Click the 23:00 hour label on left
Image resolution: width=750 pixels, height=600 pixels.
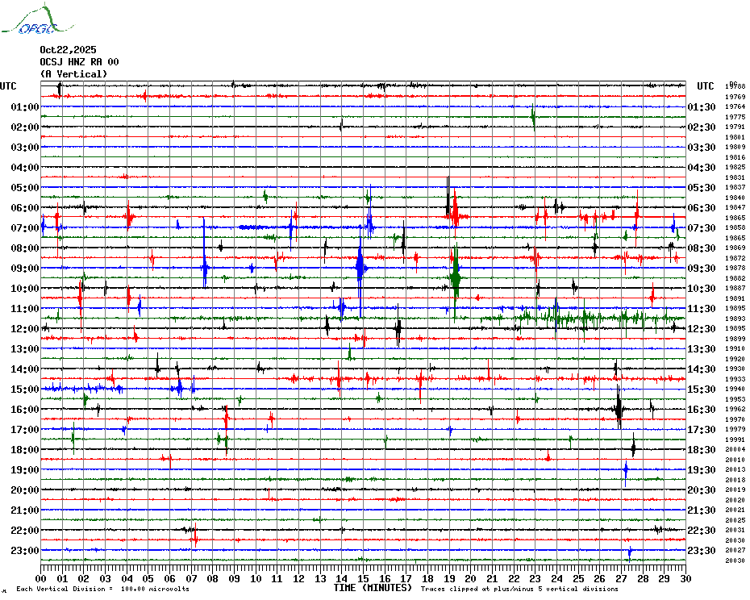[x=25, y=551]
